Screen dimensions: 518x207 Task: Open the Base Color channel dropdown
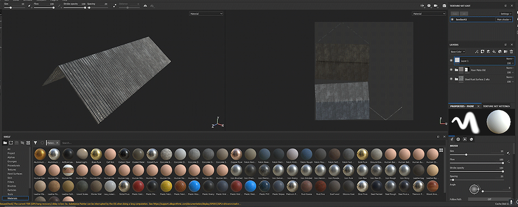(458, 52)
